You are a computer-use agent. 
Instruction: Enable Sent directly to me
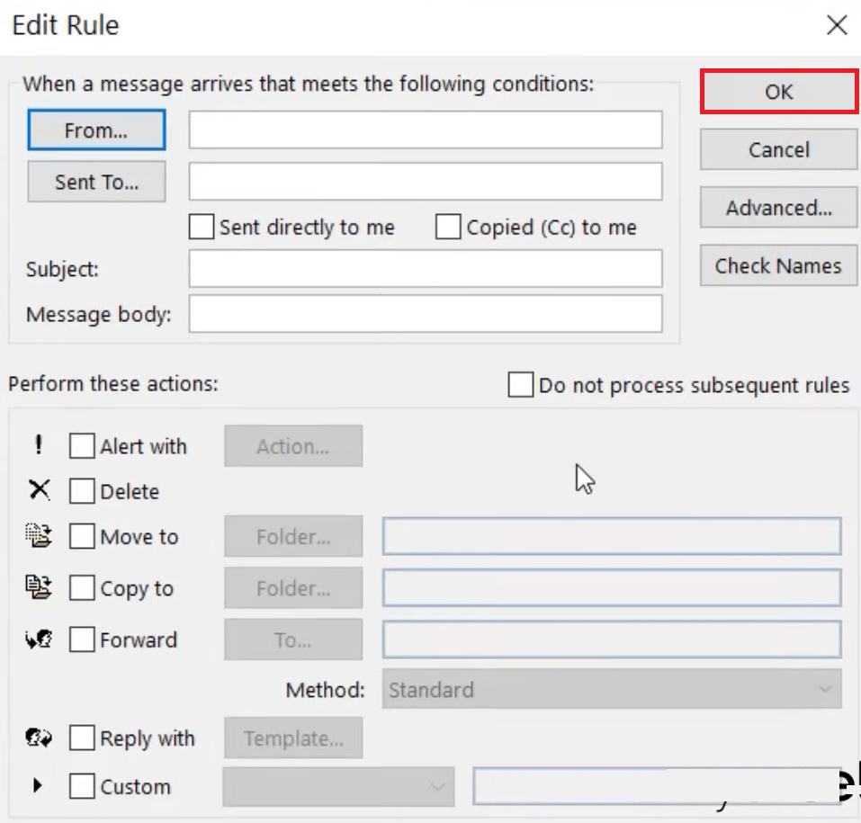point(201,227)
